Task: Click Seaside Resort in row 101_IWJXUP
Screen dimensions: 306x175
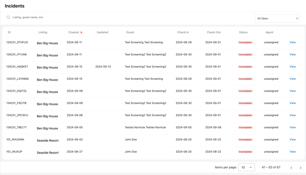Action: 47,153
